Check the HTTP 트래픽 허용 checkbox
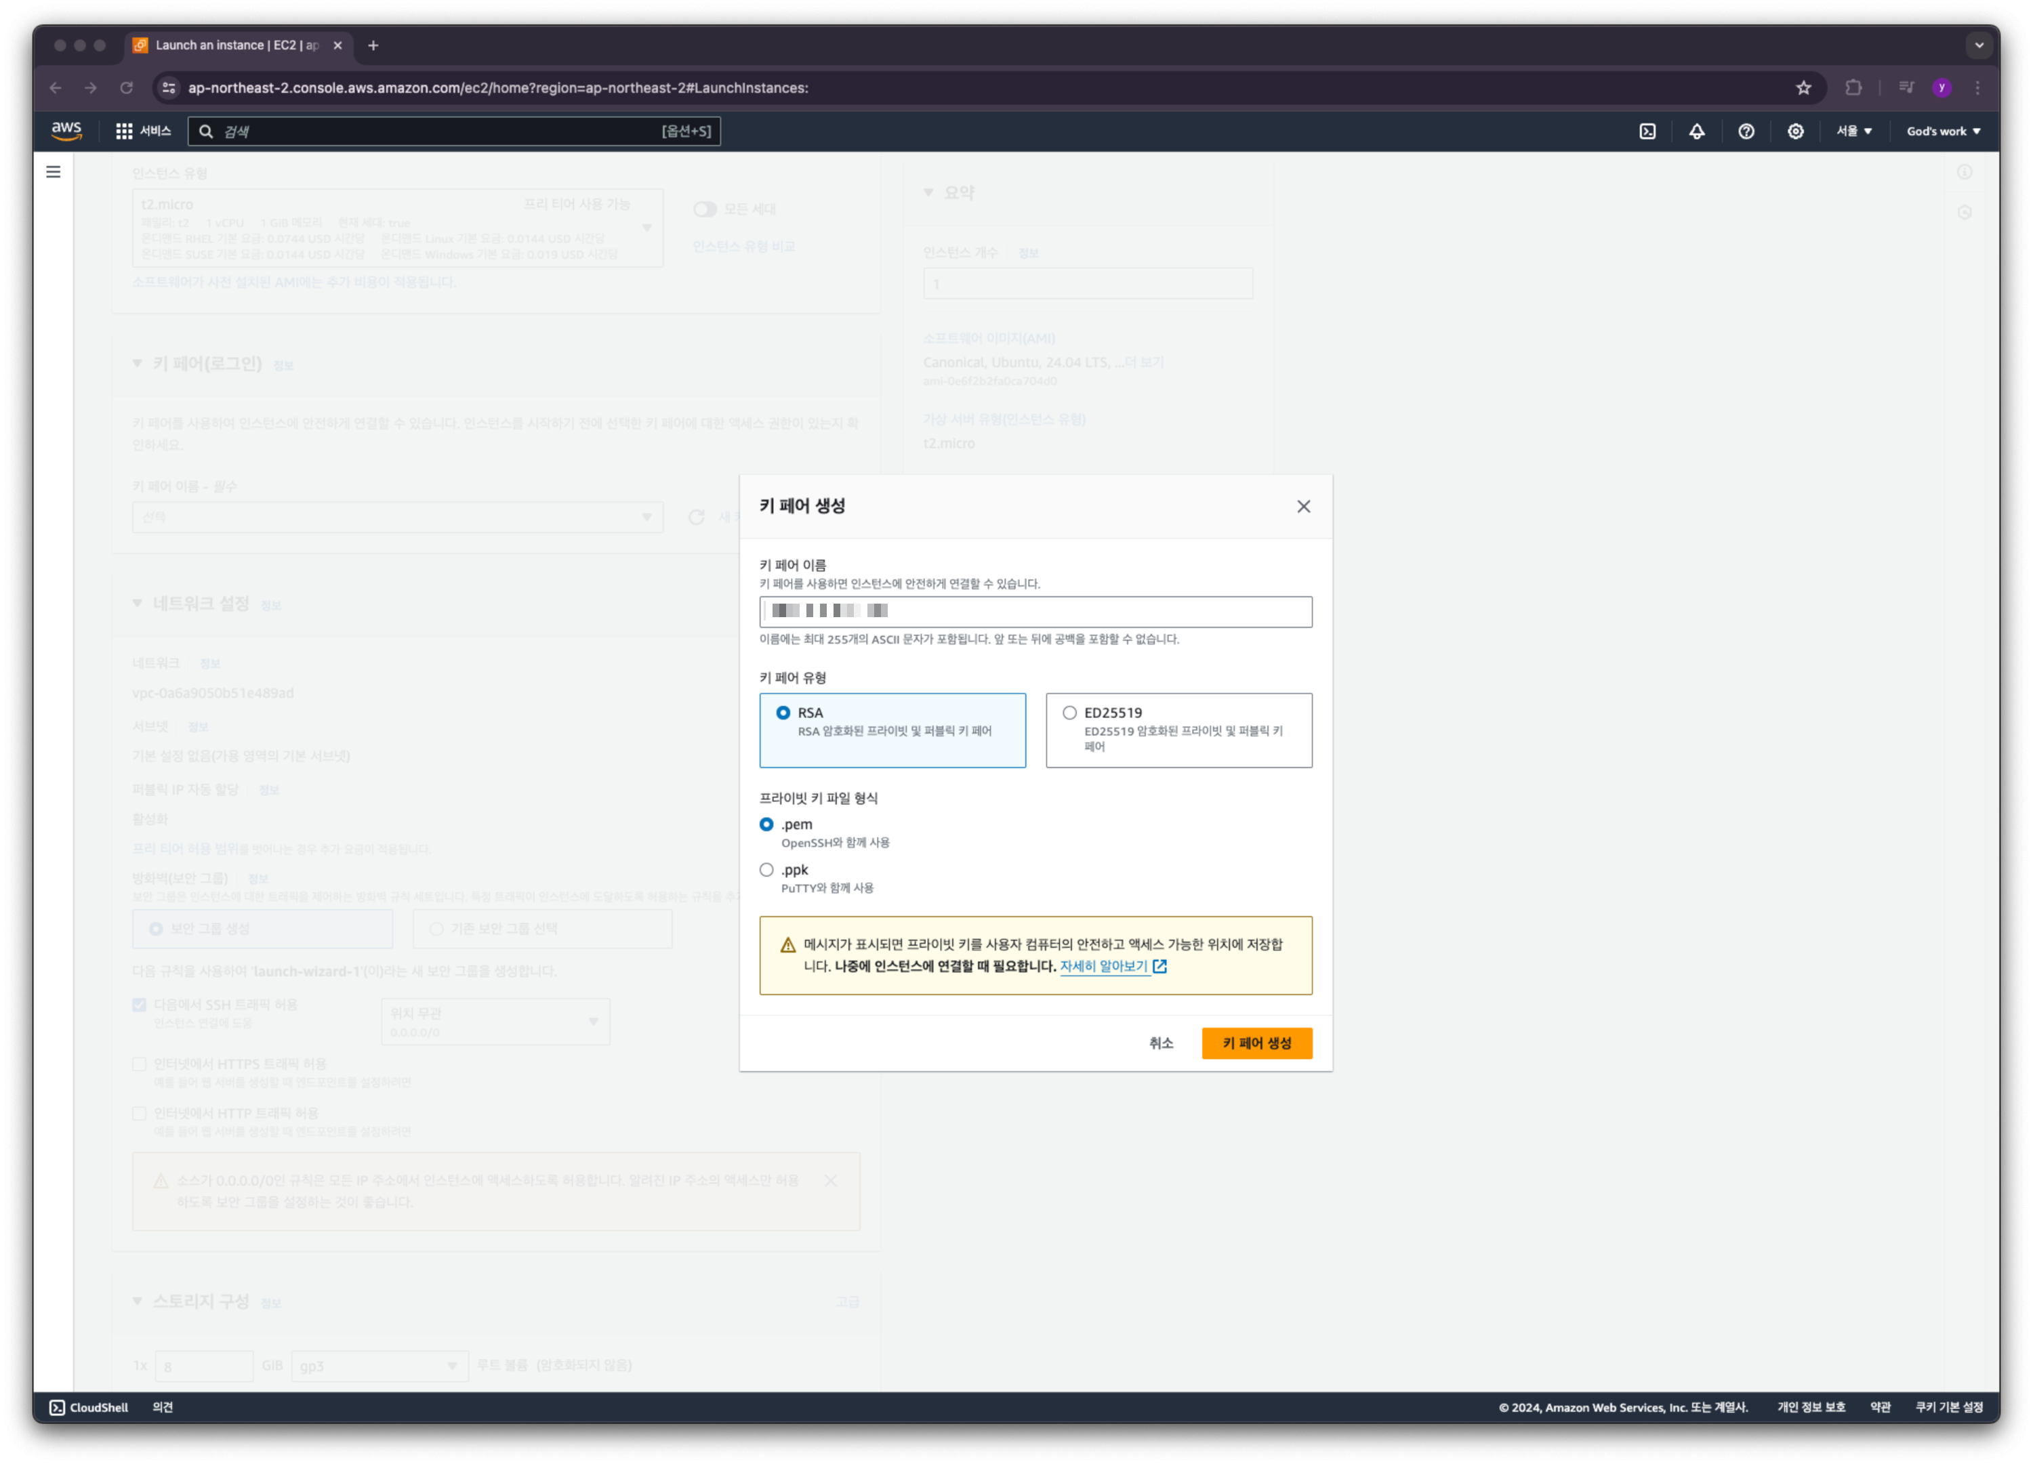The image size is (2033, 1464). pyautogui.click(x=139, y=1113)
